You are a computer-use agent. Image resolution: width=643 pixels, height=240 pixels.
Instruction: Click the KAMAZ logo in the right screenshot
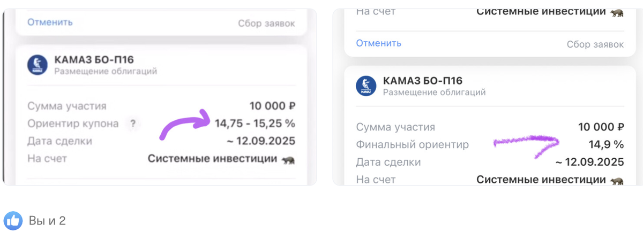pyautogui.click(x=366, y=86)
